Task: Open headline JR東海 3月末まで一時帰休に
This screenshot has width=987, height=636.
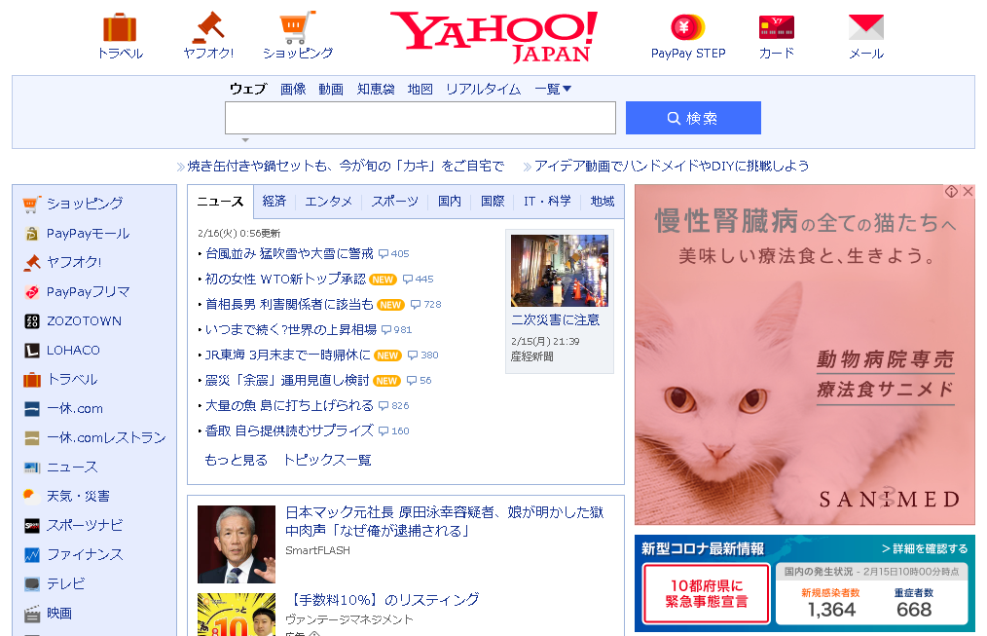Action: pyautogui.click(x=288, y=355)
